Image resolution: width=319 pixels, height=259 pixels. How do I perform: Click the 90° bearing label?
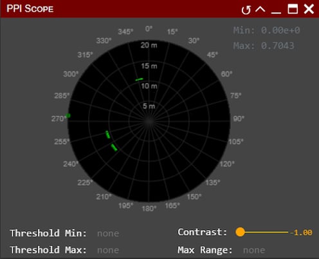coord(239,119)
